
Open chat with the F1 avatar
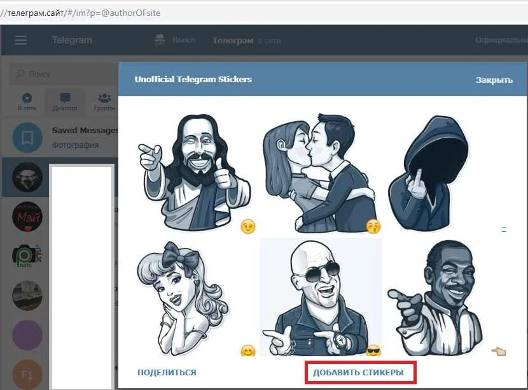point(27,375)
